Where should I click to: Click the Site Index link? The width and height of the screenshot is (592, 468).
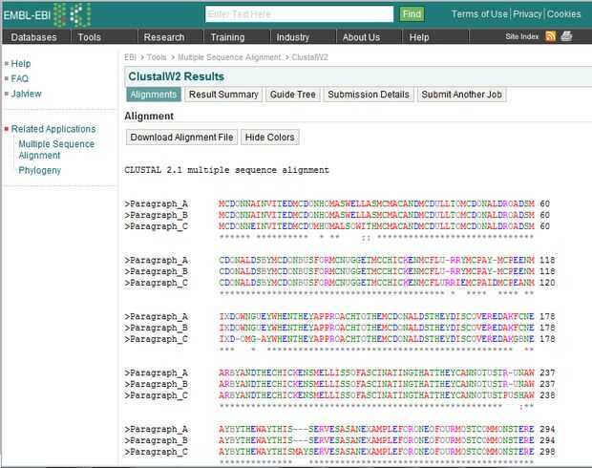point(521,36)
